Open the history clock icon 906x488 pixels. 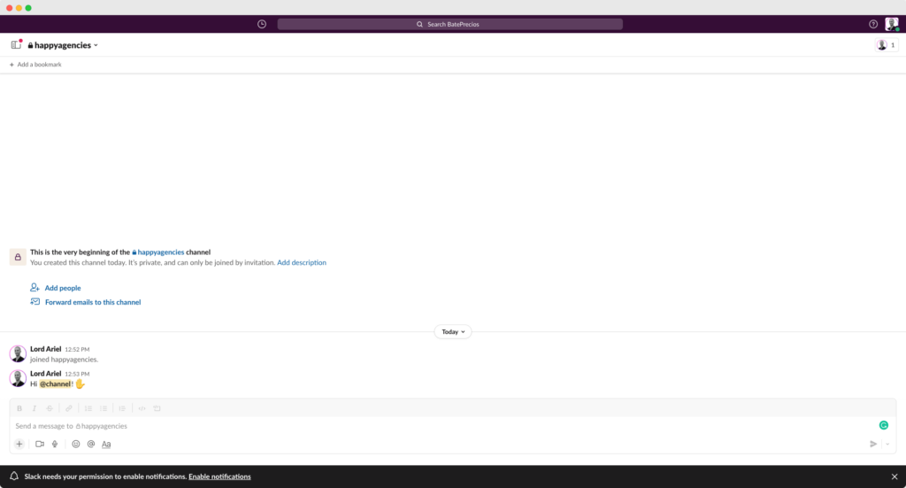pyautogui.click(x=262, y=24)
